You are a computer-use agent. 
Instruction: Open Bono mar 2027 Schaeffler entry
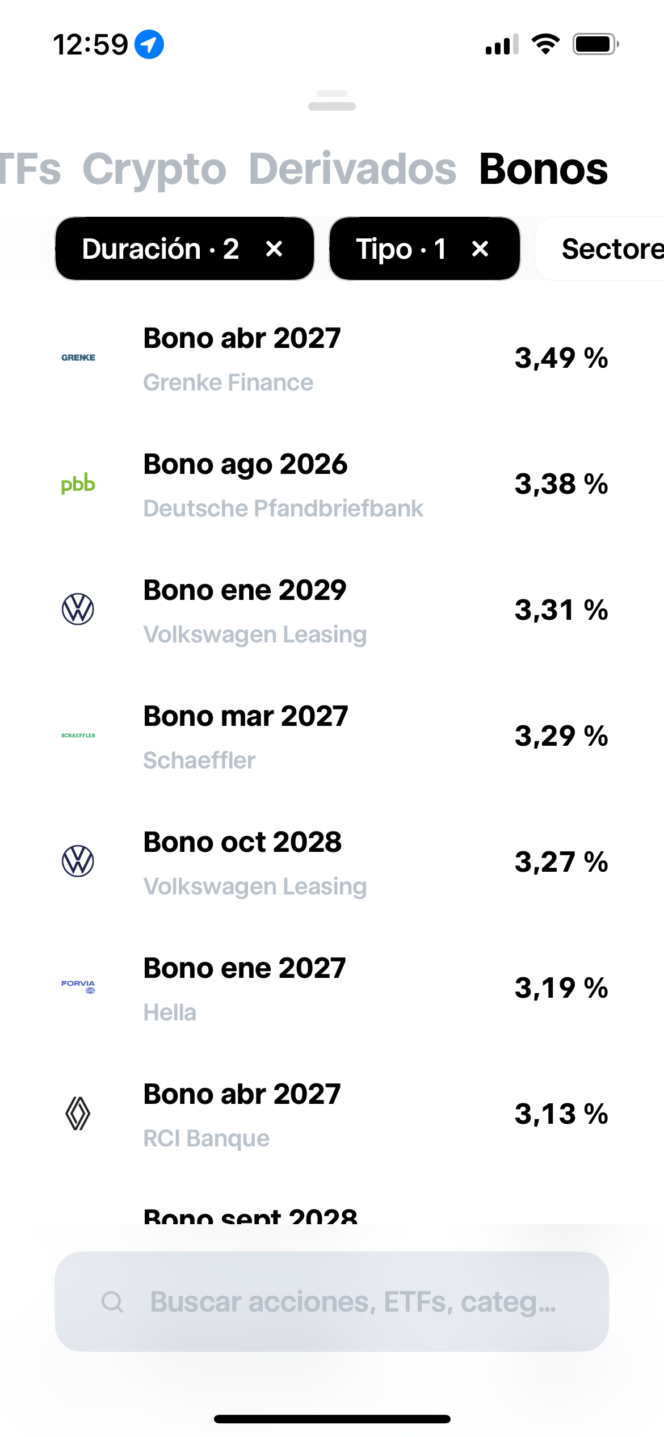coord(332,737)
